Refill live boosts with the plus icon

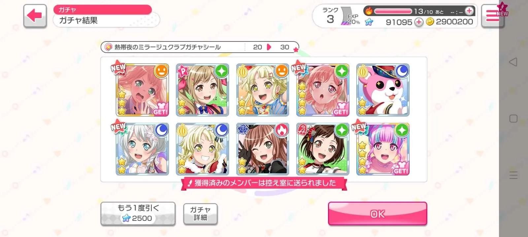coord(469,11)
